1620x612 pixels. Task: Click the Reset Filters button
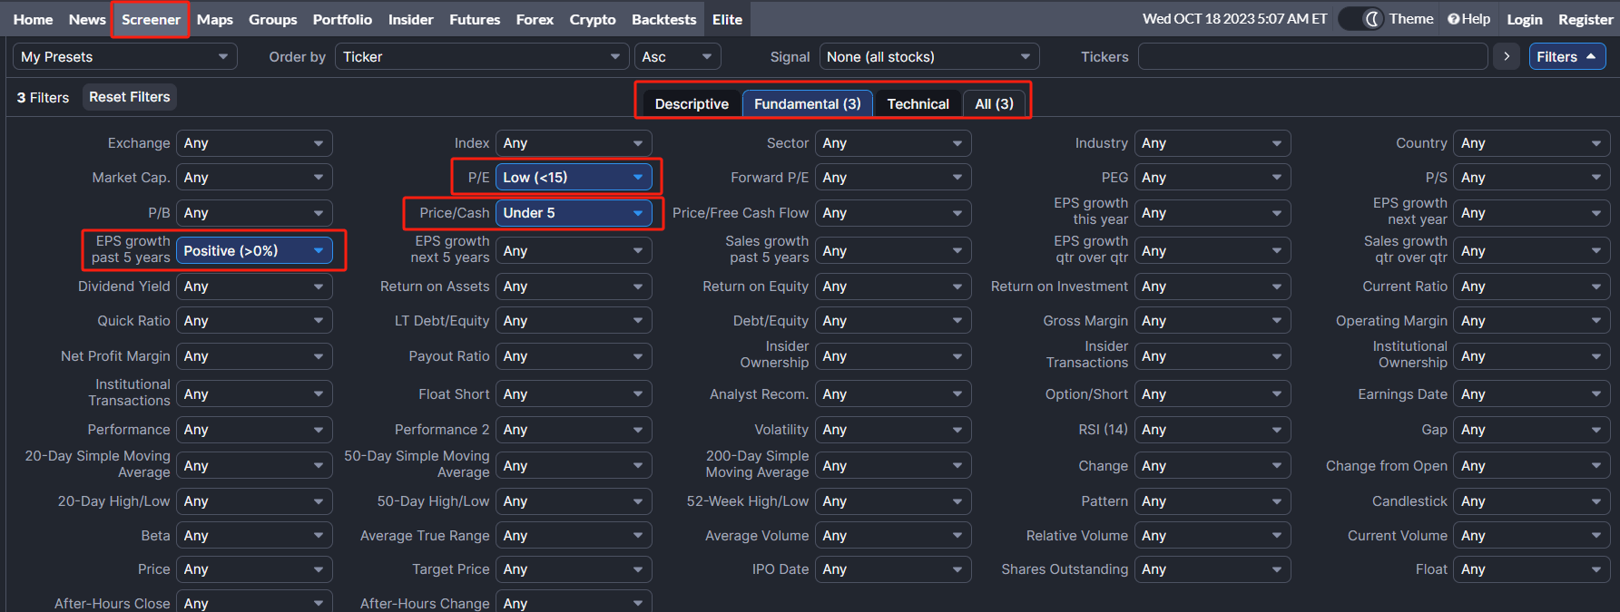(x=130, y=97)
